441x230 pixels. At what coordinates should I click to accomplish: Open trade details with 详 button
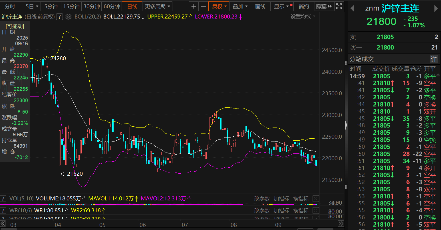434,59
